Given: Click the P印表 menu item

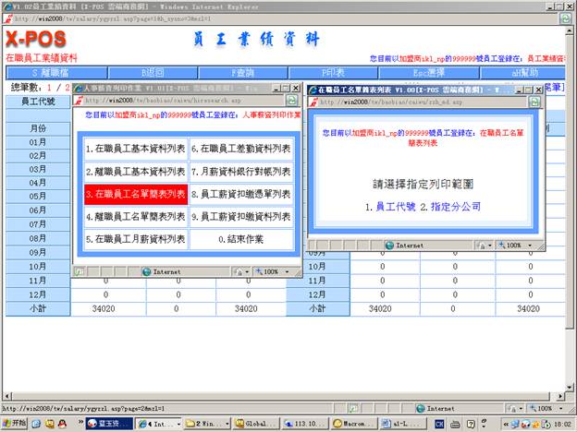Looking at the screenshot, I should [335, 72].
